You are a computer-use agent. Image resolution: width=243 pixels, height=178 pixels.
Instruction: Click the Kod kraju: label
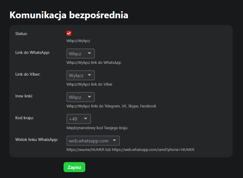tap(24, 118)
